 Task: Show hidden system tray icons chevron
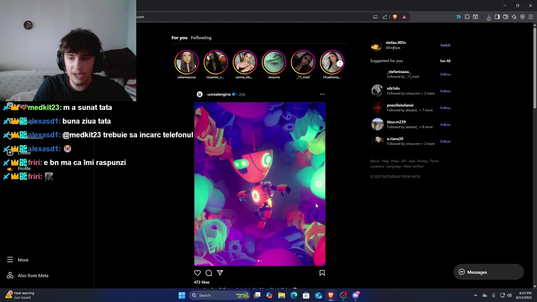[475, 295]
